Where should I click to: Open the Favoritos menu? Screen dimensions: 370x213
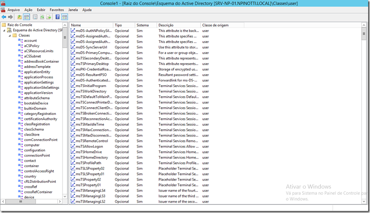(x=57, y=10)
